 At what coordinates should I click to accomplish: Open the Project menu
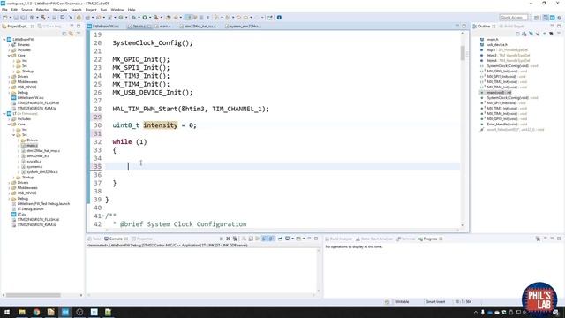point(91,10)
